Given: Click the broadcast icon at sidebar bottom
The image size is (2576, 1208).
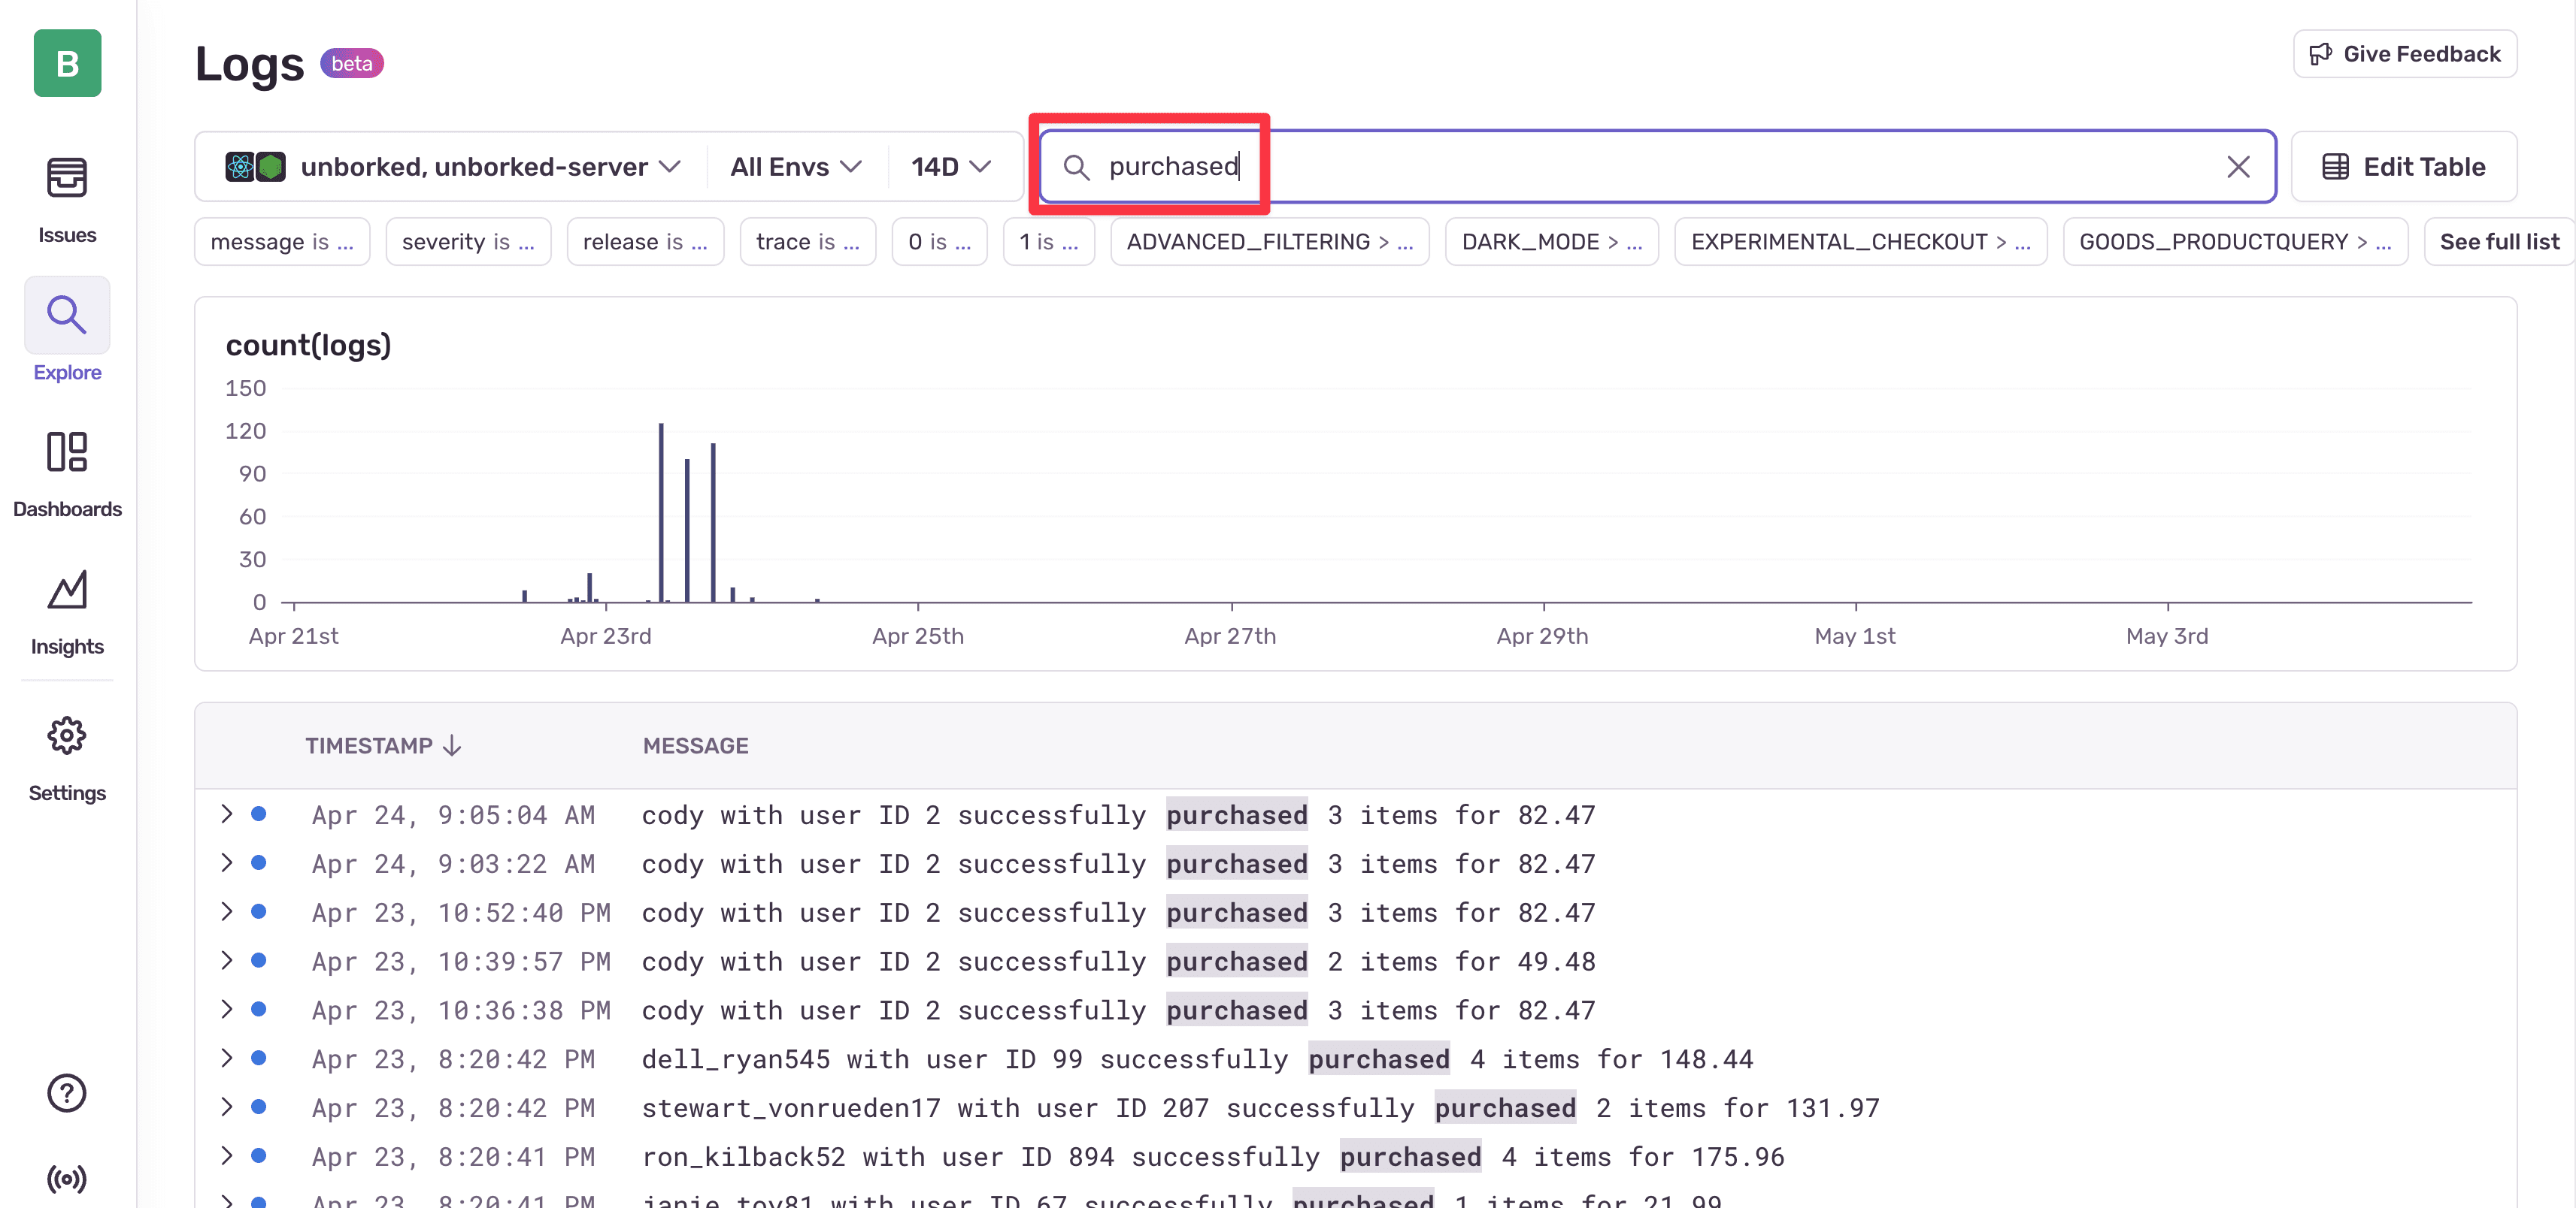Looking at the screenshot, I should tap(66, 1179).
